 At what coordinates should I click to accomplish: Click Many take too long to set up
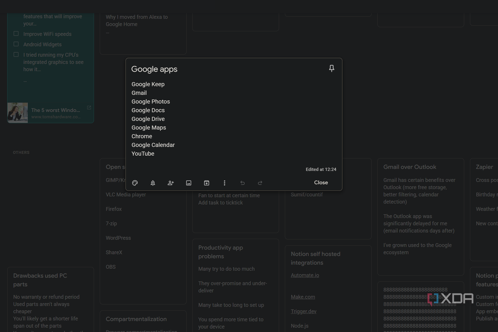(x=231, y=305)
